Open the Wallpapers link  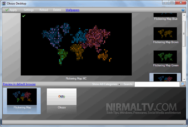click(x=72, y=10)
